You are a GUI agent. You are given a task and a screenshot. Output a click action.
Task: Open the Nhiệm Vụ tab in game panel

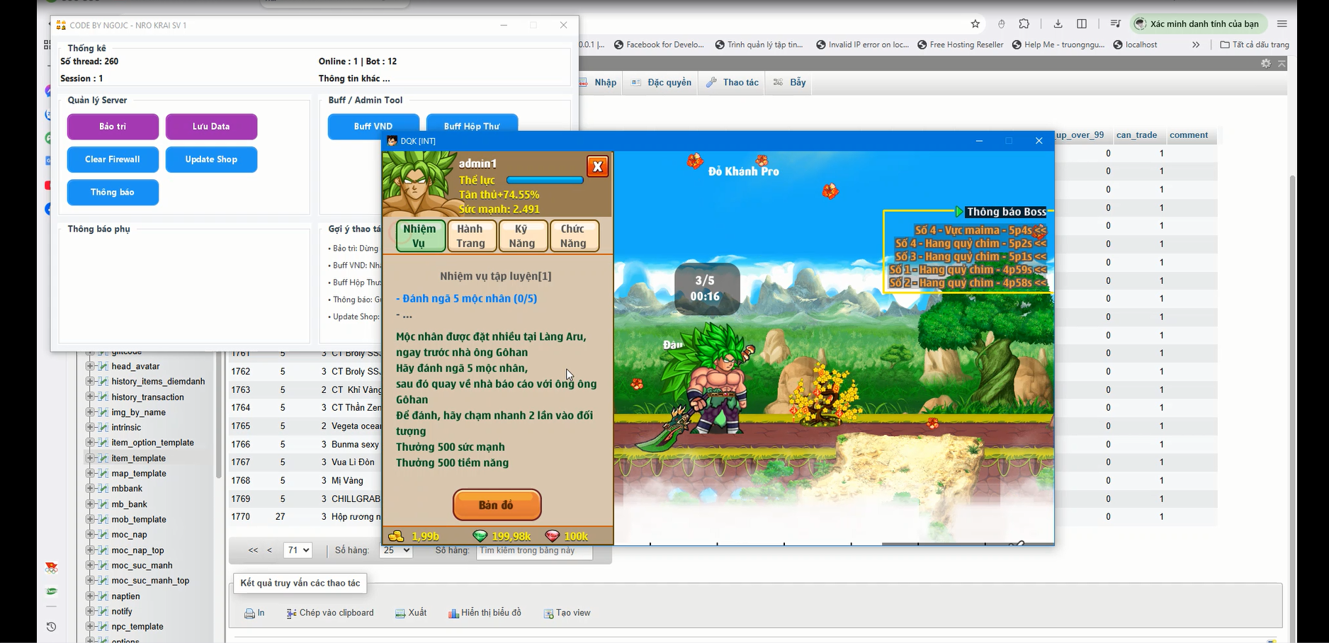coord(420,237)
